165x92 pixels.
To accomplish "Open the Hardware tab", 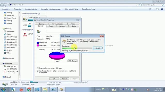I will [x=62, y=26].
